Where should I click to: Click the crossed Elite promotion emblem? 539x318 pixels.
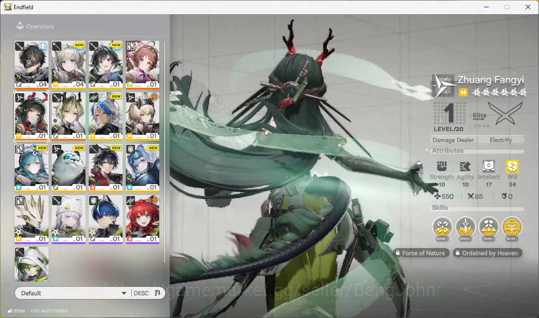[x=505, y=114]
